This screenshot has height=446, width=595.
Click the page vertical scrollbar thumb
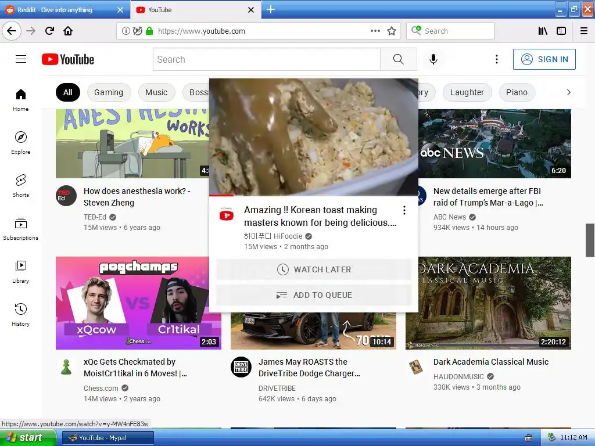click(590, 240)
